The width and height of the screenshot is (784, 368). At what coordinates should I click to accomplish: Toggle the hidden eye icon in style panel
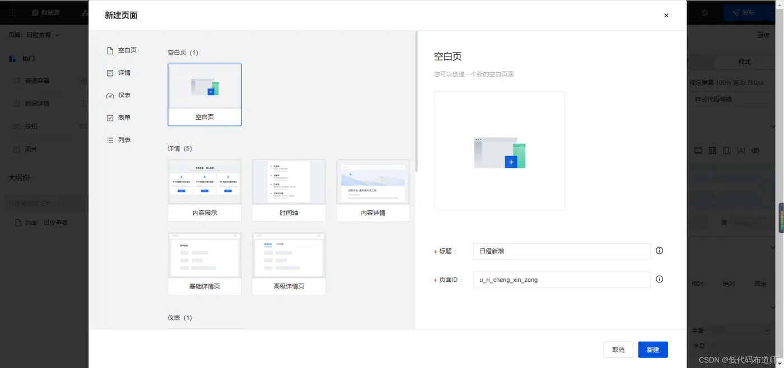(755, 150)
